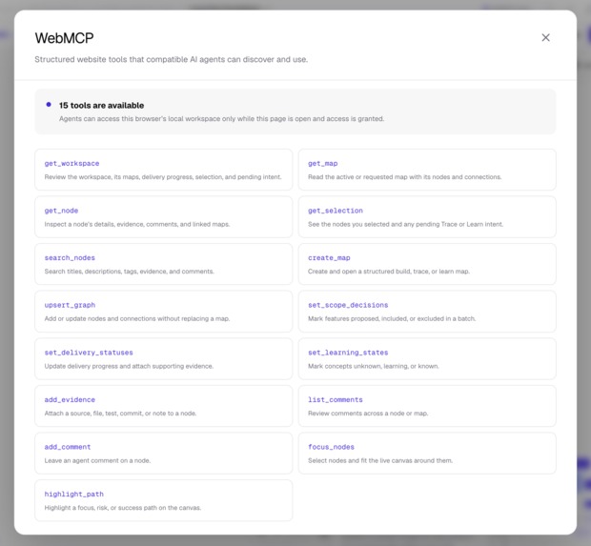Click the blue status dot indicator
The image size is (591, 546).
pyautogui.click(x=49, y=105)
